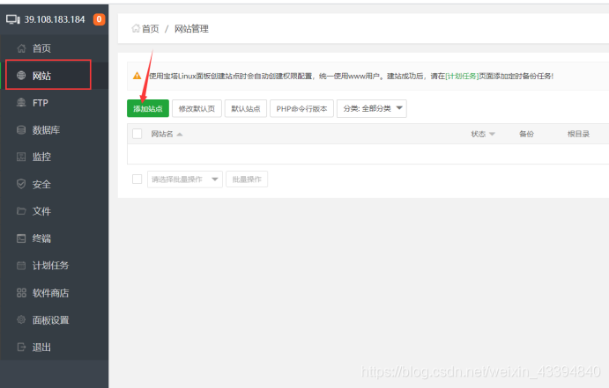Click the logout icon beside 退出

[x=21, y=347]
